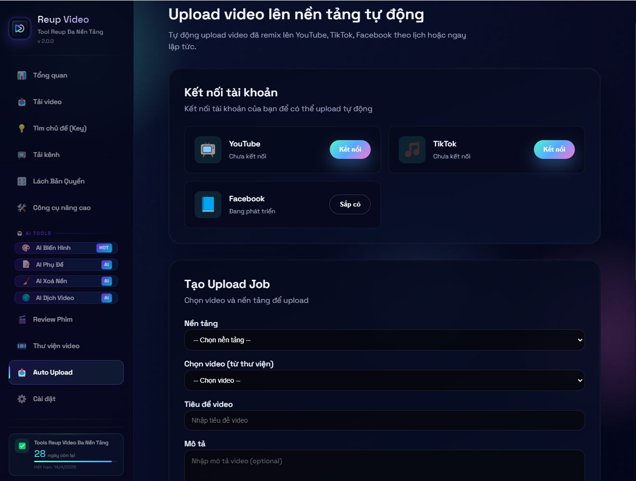Image resolution: width=636 pixels, height=481 pixels.
Task: Click the AI Biến Hình palette icon
Action: pyautogui.click(x=26, y=248)
